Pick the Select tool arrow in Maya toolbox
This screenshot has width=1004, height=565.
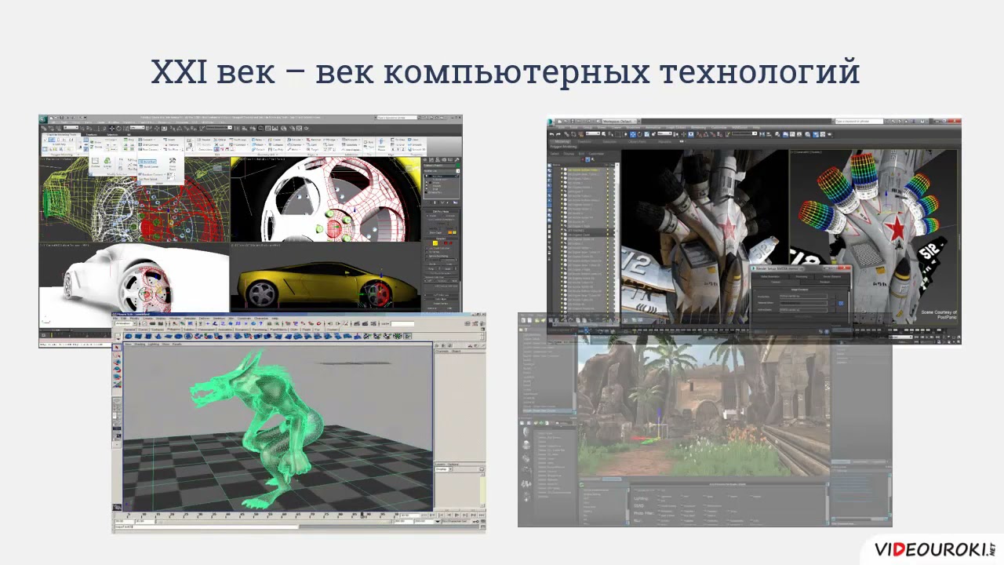[116, 348]
